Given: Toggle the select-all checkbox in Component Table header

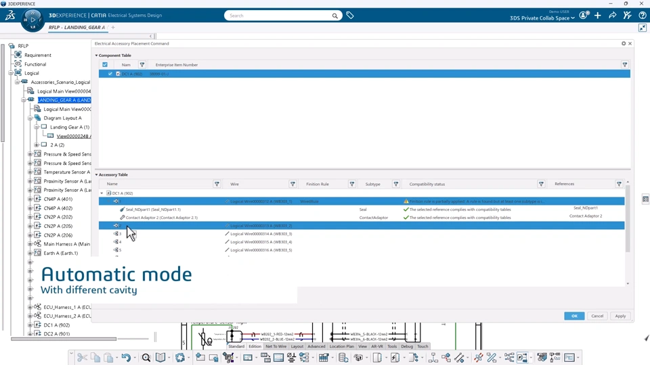Looking at the screenshot, I should pos(105,65).
